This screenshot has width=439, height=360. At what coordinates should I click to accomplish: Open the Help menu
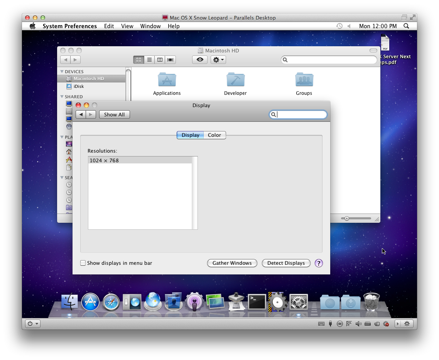[174, 26]
